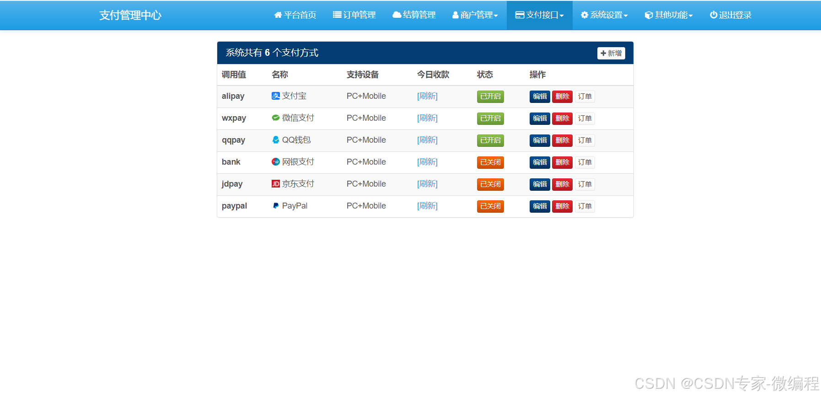Click the 网银支付 name text
The height and width of the screenshot is (397, 821).
[x=298, y=162]
